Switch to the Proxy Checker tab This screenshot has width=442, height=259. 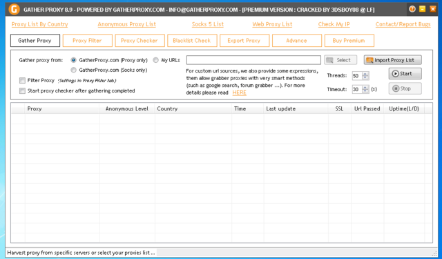(140, 41)
